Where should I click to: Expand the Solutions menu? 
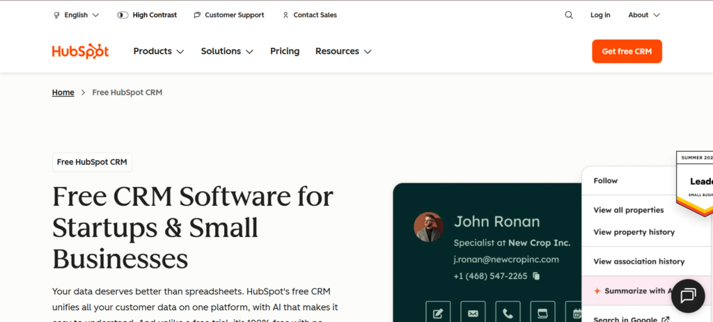pyautogui.click(x=227, y=51)
